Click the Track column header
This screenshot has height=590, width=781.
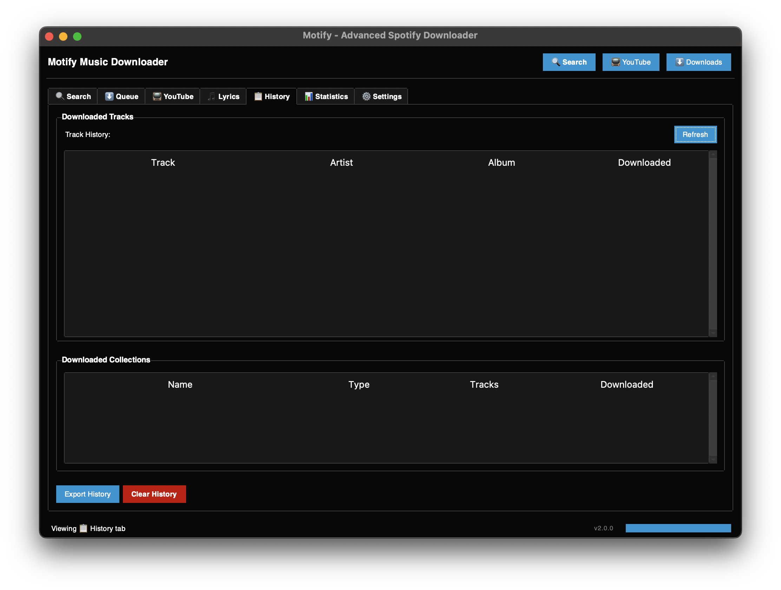coord(163,162)
